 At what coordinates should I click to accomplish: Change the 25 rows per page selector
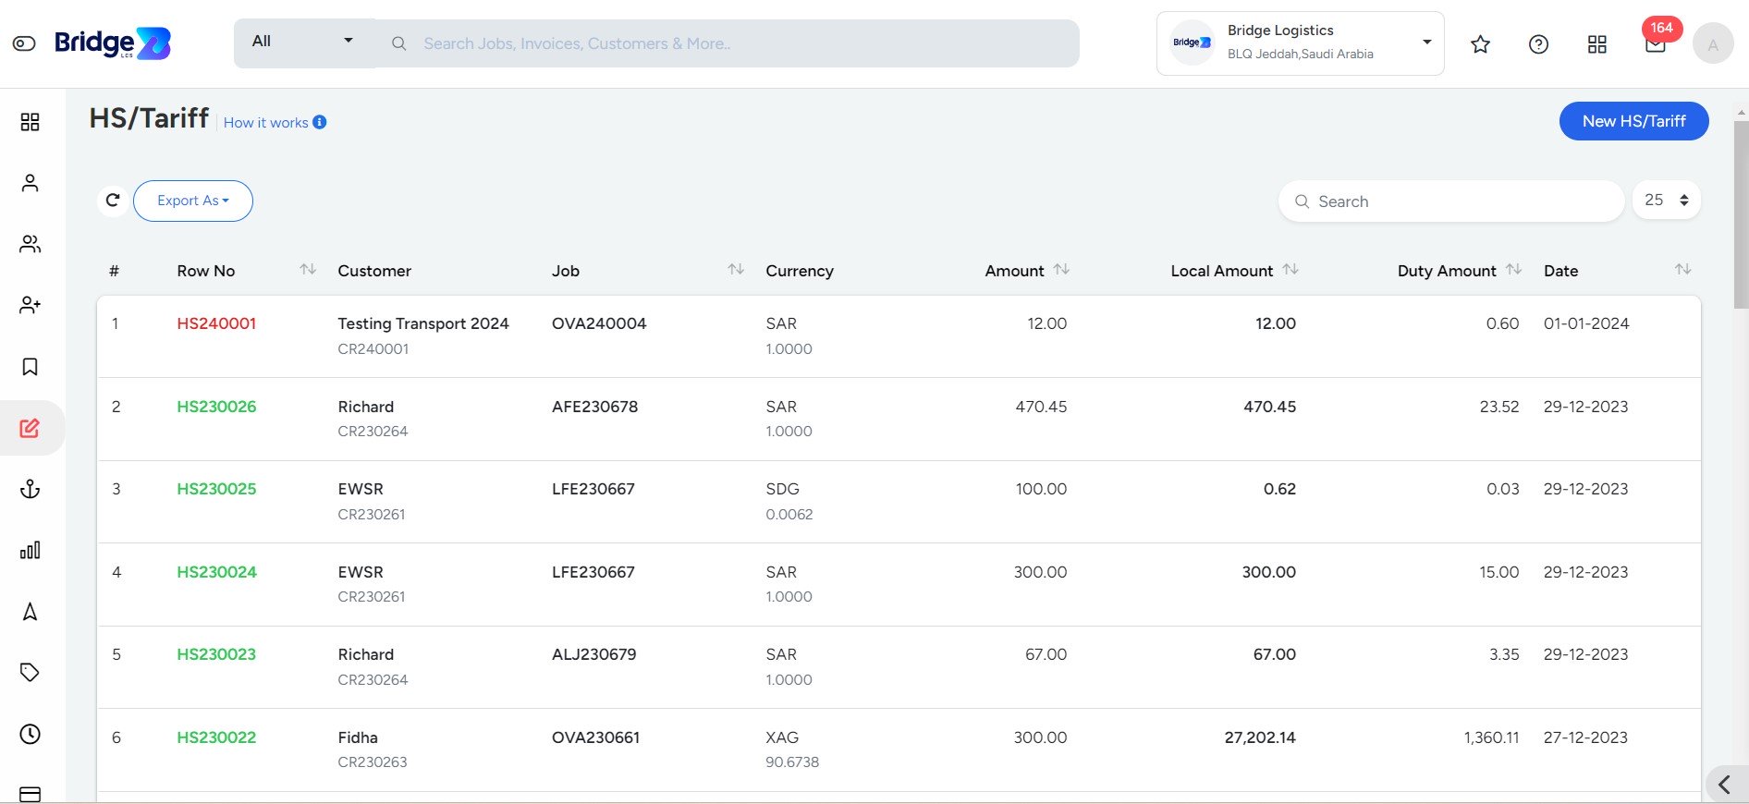click(x=1667, y=201)
